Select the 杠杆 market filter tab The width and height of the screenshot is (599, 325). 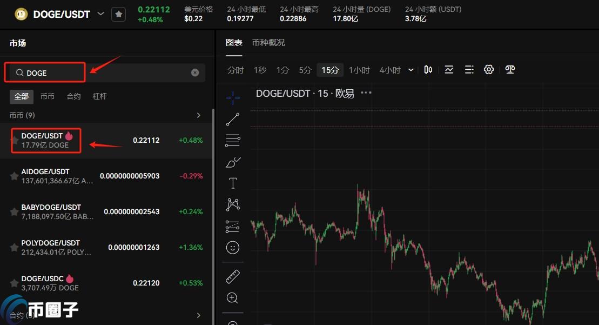tap(99, 96)
